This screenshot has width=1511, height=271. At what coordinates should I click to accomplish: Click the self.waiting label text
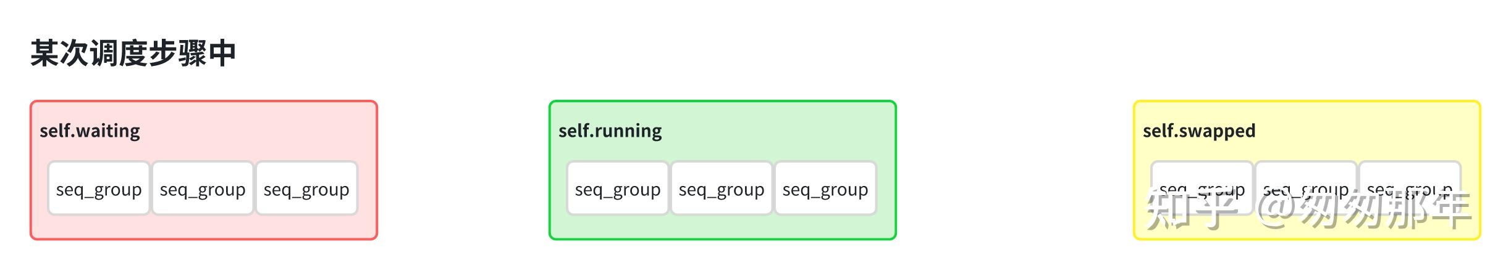pyautogui.click(x=90, y=131)
